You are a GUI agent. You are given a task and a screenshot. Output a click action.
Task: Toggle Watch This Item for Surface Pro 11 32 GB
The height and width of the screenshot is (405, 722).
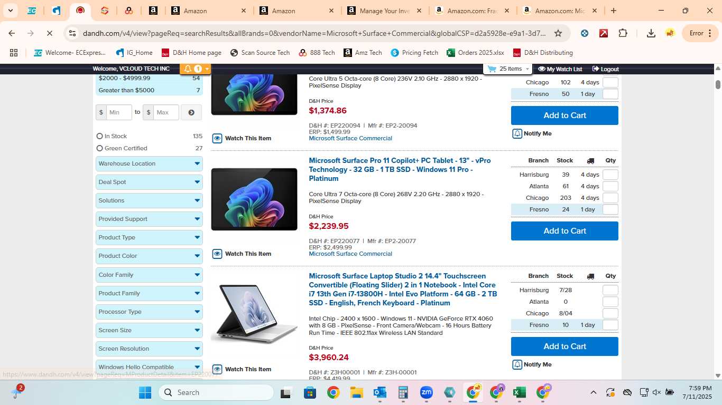242,254
